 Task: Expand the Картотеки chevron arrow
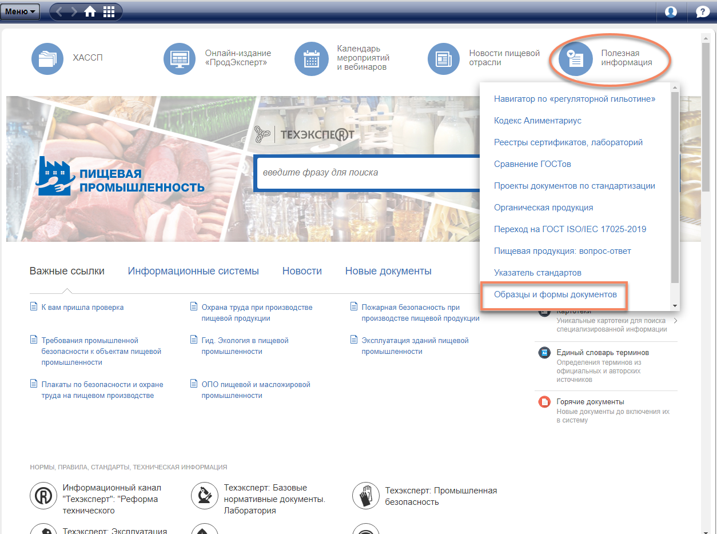tap(675, 321)
